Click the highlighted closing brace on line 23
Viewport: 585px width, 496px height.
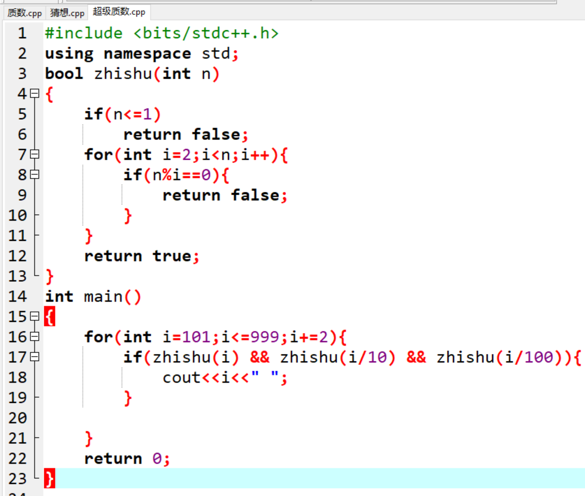[x=50, y=479]
